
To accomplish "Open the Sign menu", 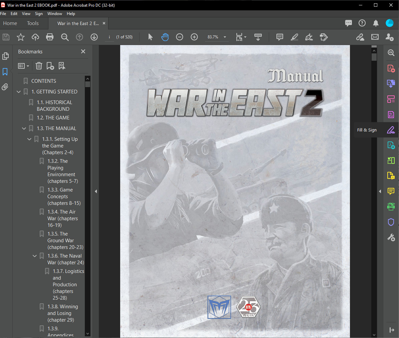I will (x=39, y=14).
